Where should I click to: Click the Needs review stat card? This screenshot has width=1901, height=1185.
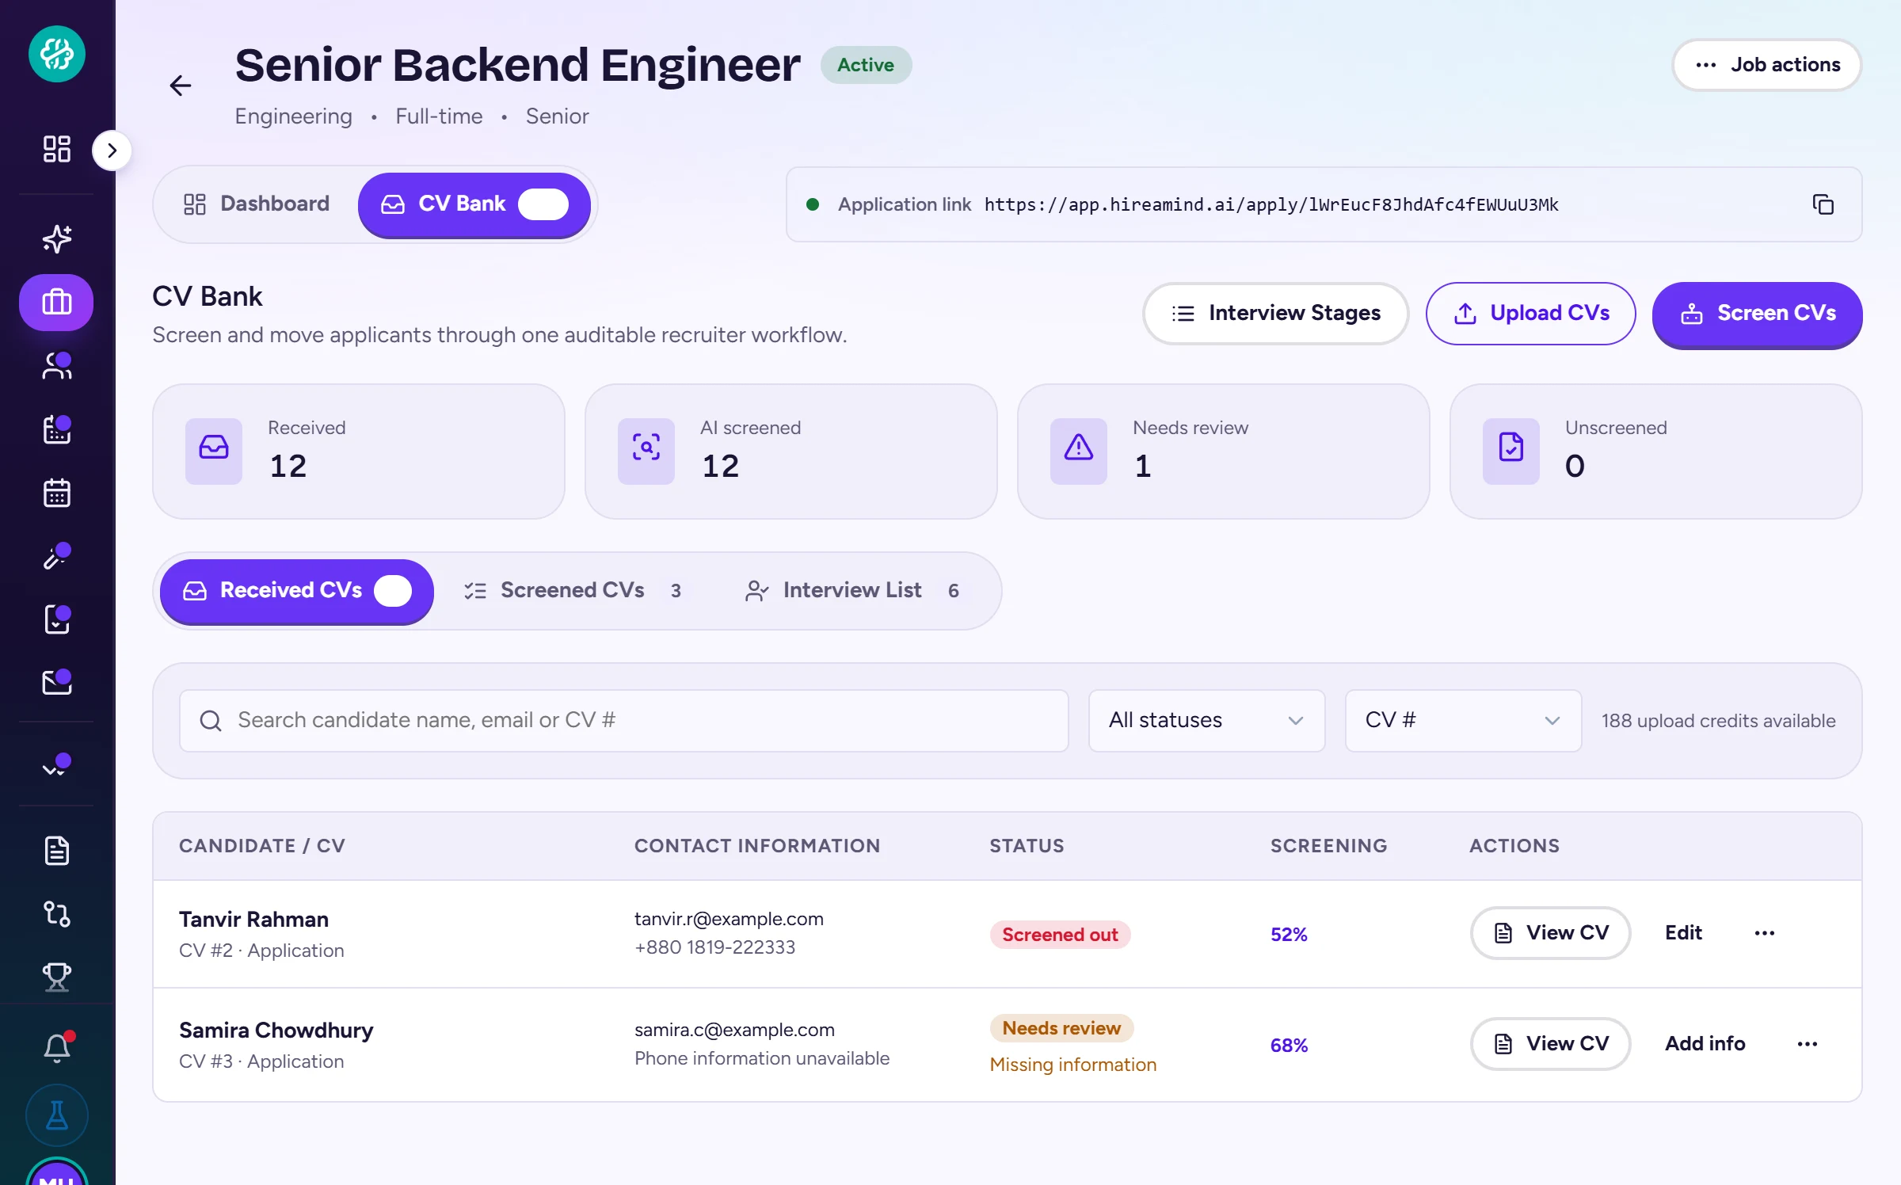1224,452
